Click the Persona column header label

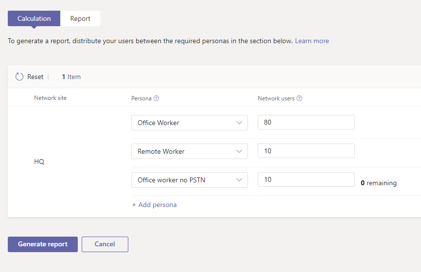pyautogui.click(x=141, y=98)
